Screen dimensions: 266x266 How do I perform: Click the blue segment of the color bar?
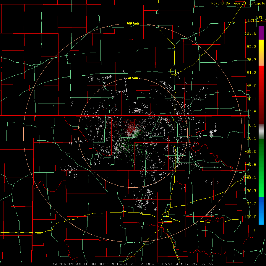[x=261, y=211]
